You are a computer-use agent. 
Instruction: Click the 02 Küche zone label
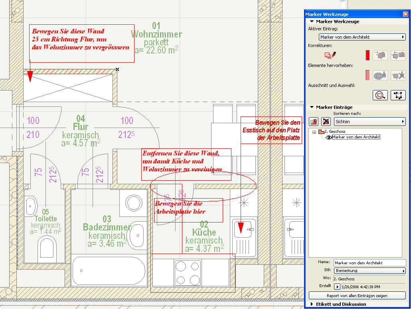pyautogui.click(x=204, y=237)
